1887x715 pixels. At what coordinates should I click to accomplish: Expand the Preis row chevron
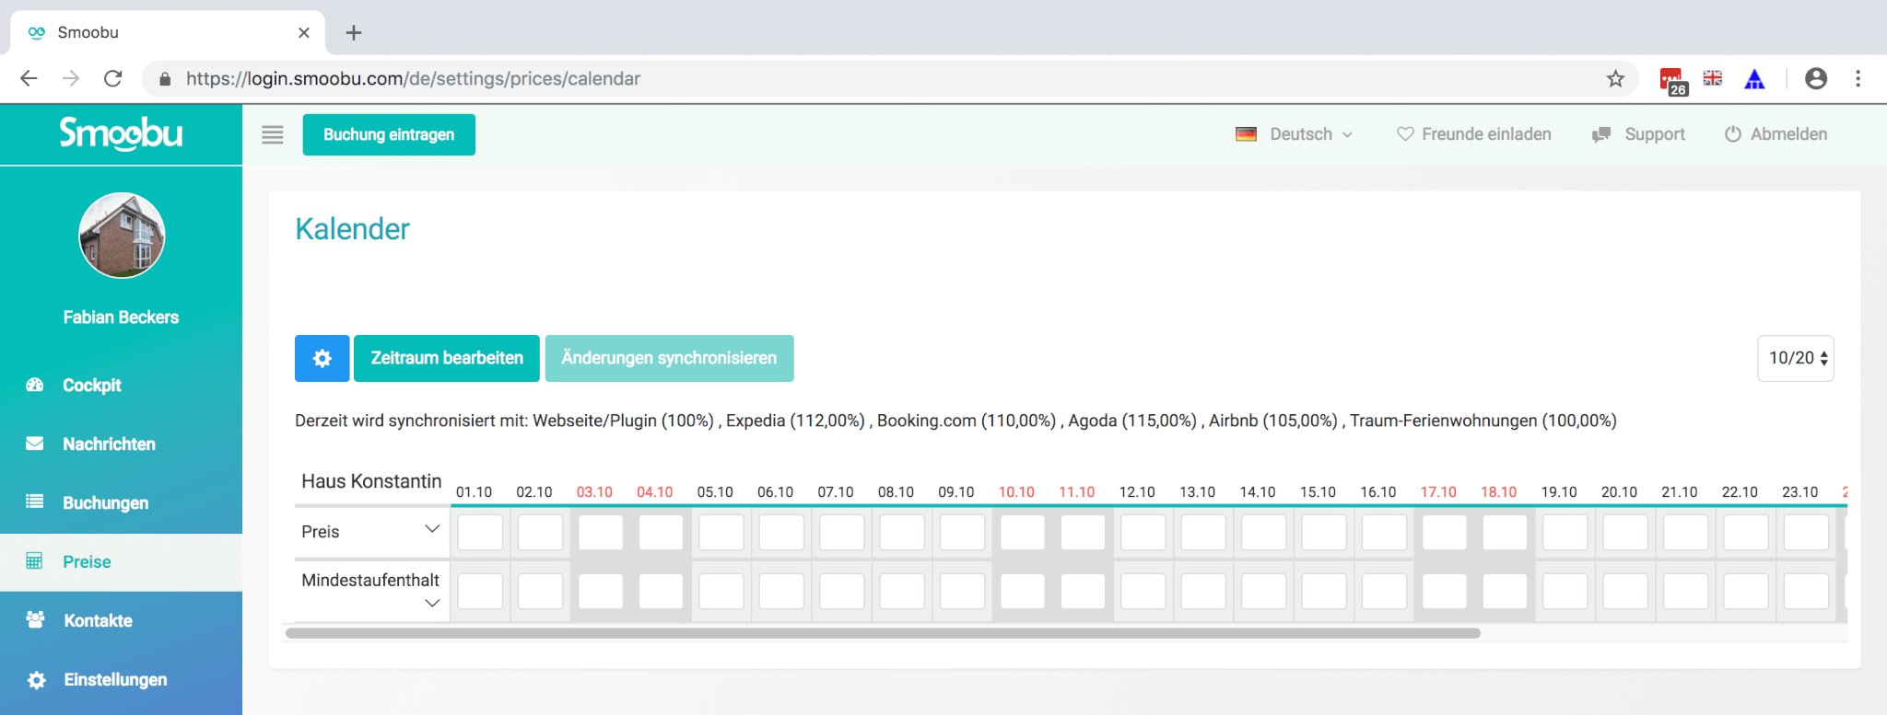(431, 529)
